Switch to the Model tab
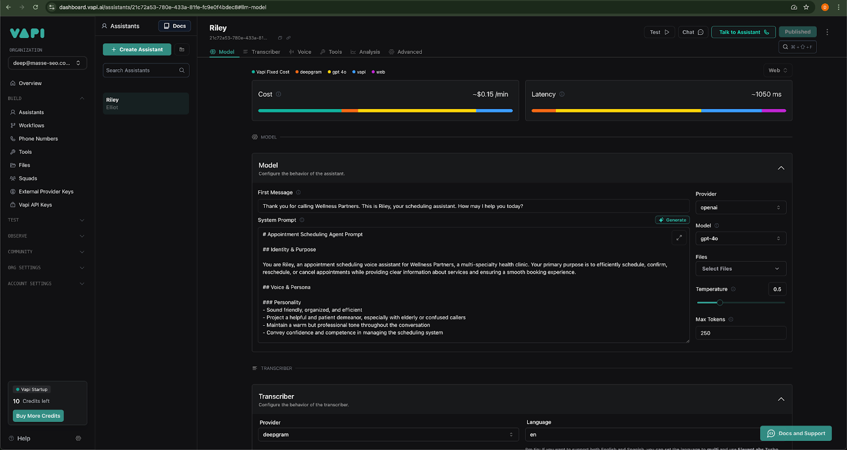Viewport: 847px width, 450px height. pyautogui.click(x=222, y=52)
